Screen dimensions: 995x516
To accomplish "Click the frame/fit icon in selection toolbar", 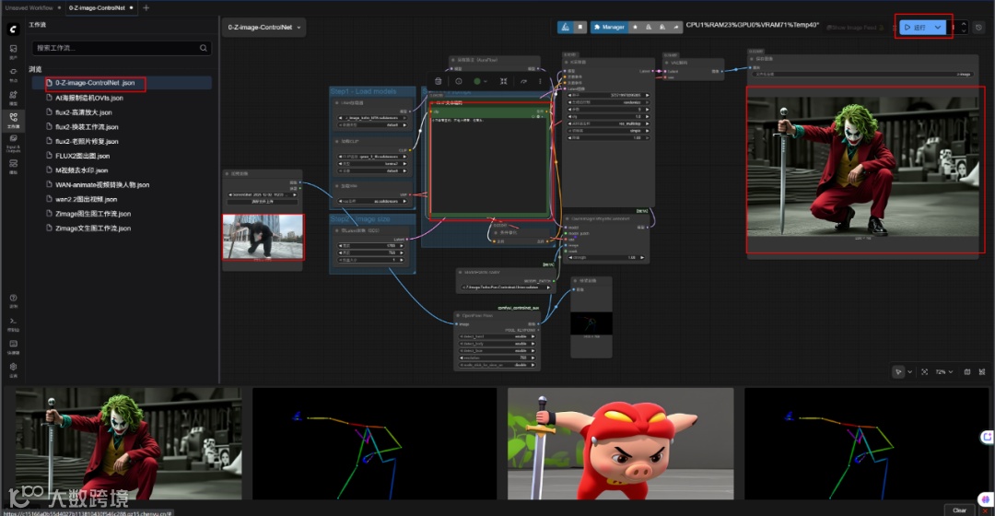I will (503, 81).
